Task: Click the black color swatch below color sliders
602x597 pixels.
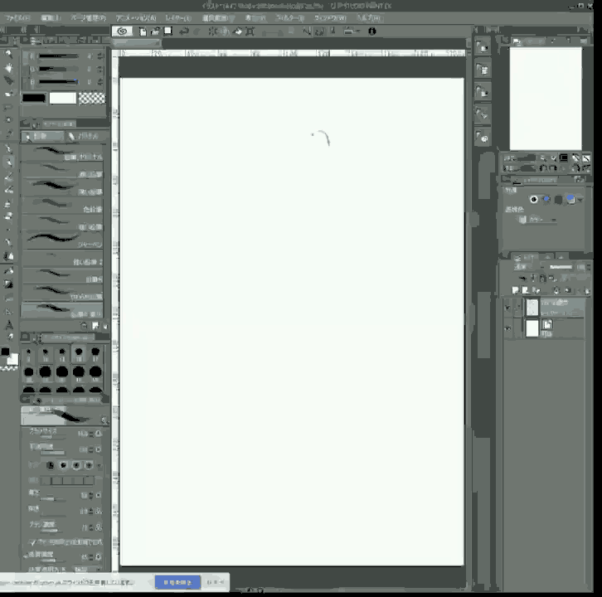Action: pyautogui.click(x=34, y=98)
